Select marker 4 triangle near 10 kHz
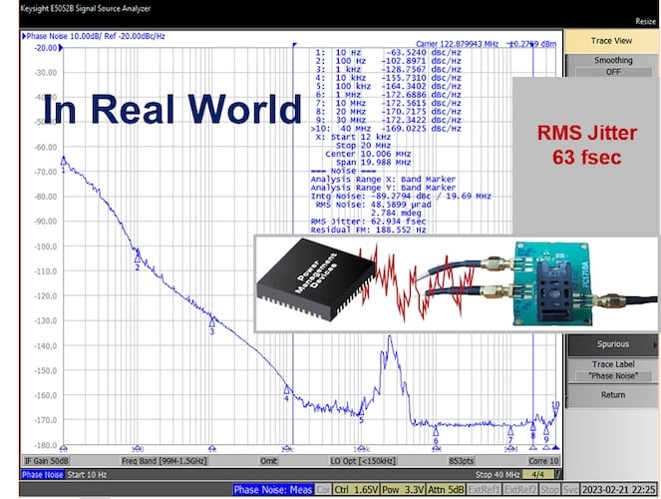The height and width of the screenshot is (499, 661). point(287,389)
